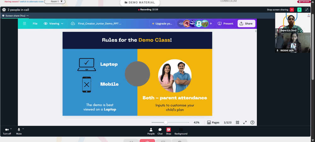
Task: Open the polar bear collaborator avatar
Action: coord(199,24)
